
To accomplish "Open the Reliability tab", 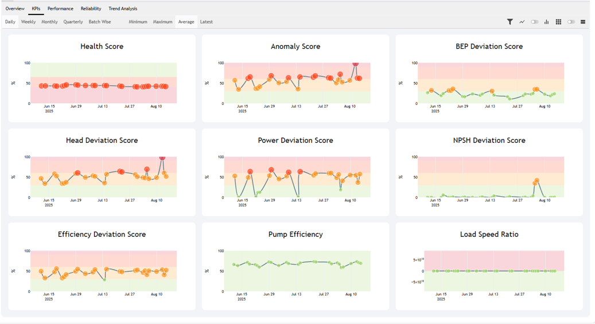I will (x=91, y=9).
